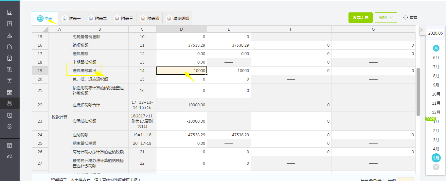
Task: Click the video play icon in sidebar
Action: coord(9,145)
